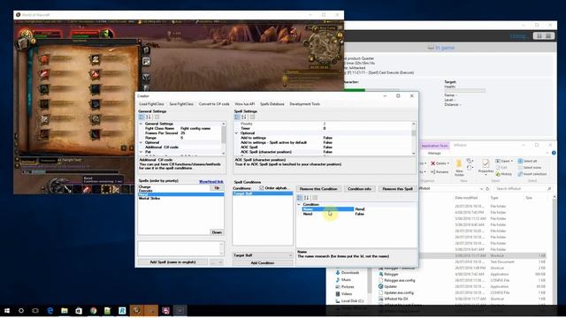566x318 pixels.
Task: Open Chrome from taskbar
Action: click(94, 310)
